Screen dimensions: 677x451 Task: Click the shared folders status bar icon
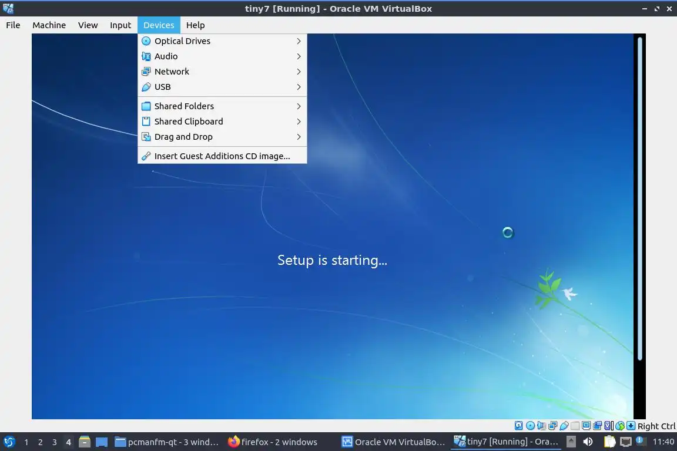click(x=575, y=426)
